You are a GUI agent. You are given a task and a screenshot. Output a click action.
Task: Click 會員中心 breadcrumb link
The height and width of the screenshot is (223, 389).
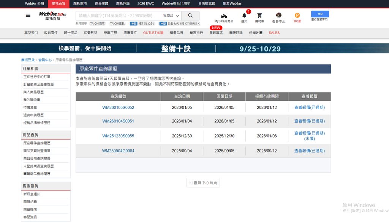(x=45, y=60)
